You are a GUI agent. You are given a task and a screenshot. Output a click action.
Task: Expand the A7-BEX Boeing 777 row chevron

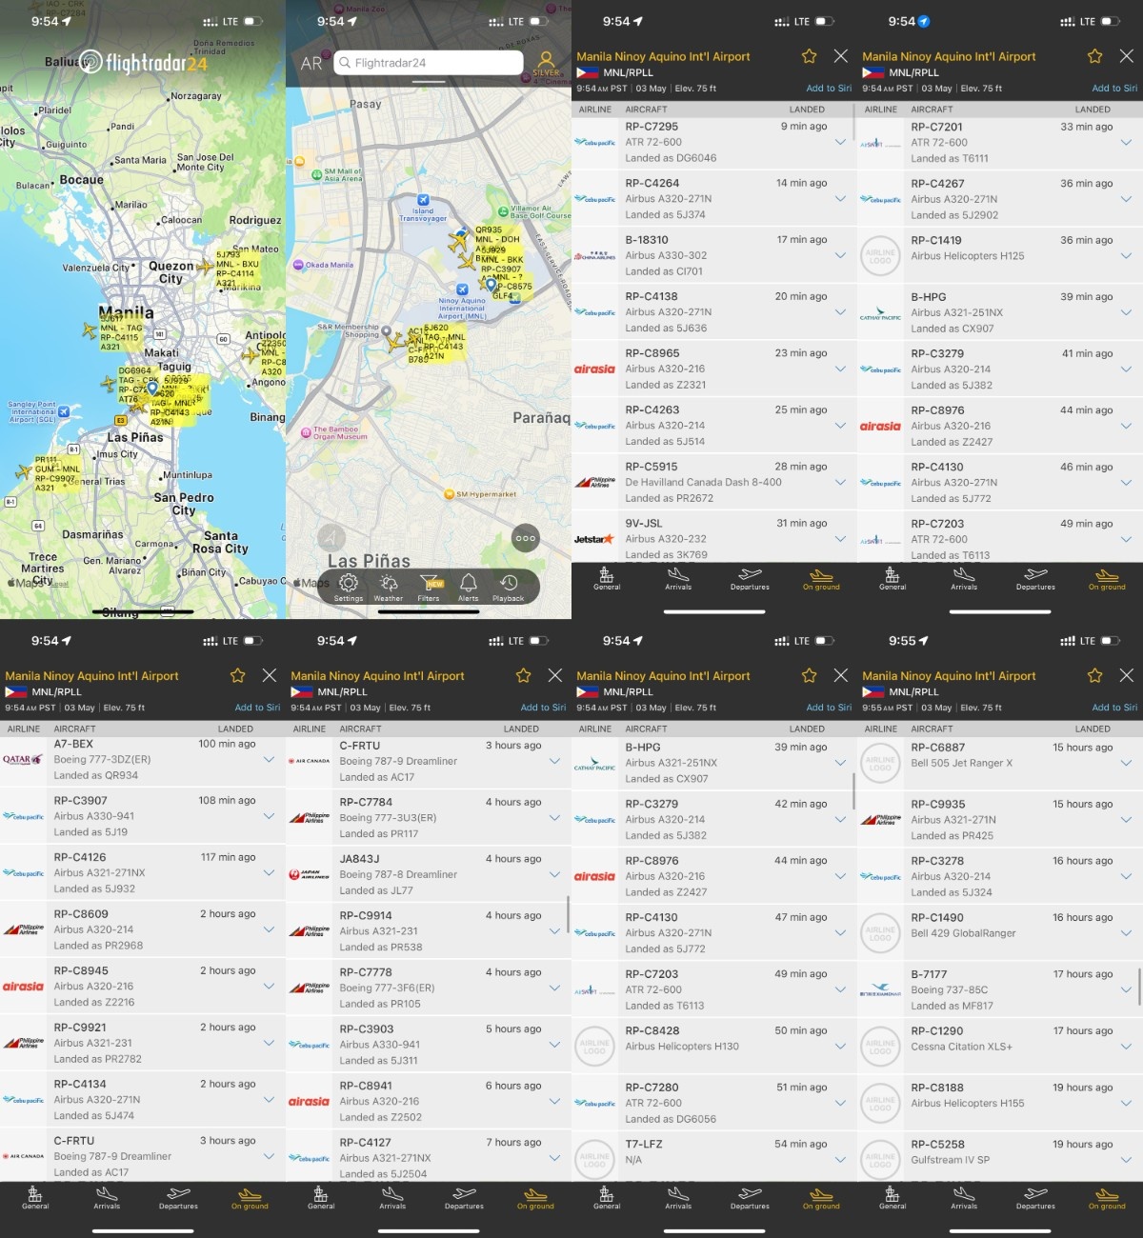pos(269,760)
